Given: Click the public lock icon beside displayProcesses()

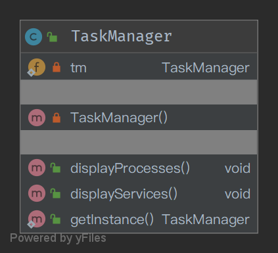Looking at the screenshot, I should click(x=55, y=168).
